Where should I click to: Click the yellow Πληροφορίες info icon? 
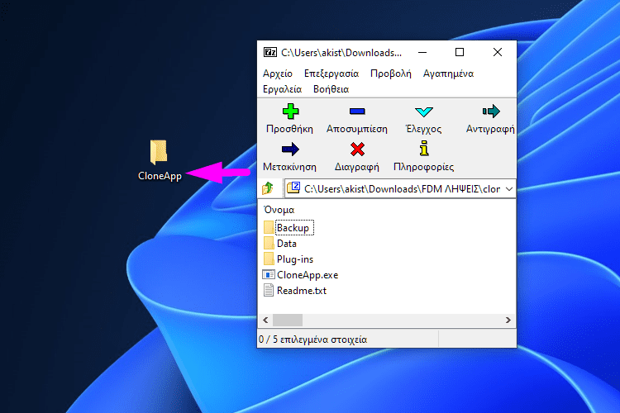[423, 150]
